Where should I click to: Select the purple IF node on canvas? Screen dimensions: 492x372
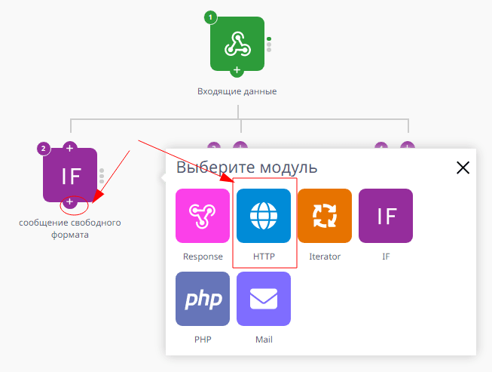[70, 175]
